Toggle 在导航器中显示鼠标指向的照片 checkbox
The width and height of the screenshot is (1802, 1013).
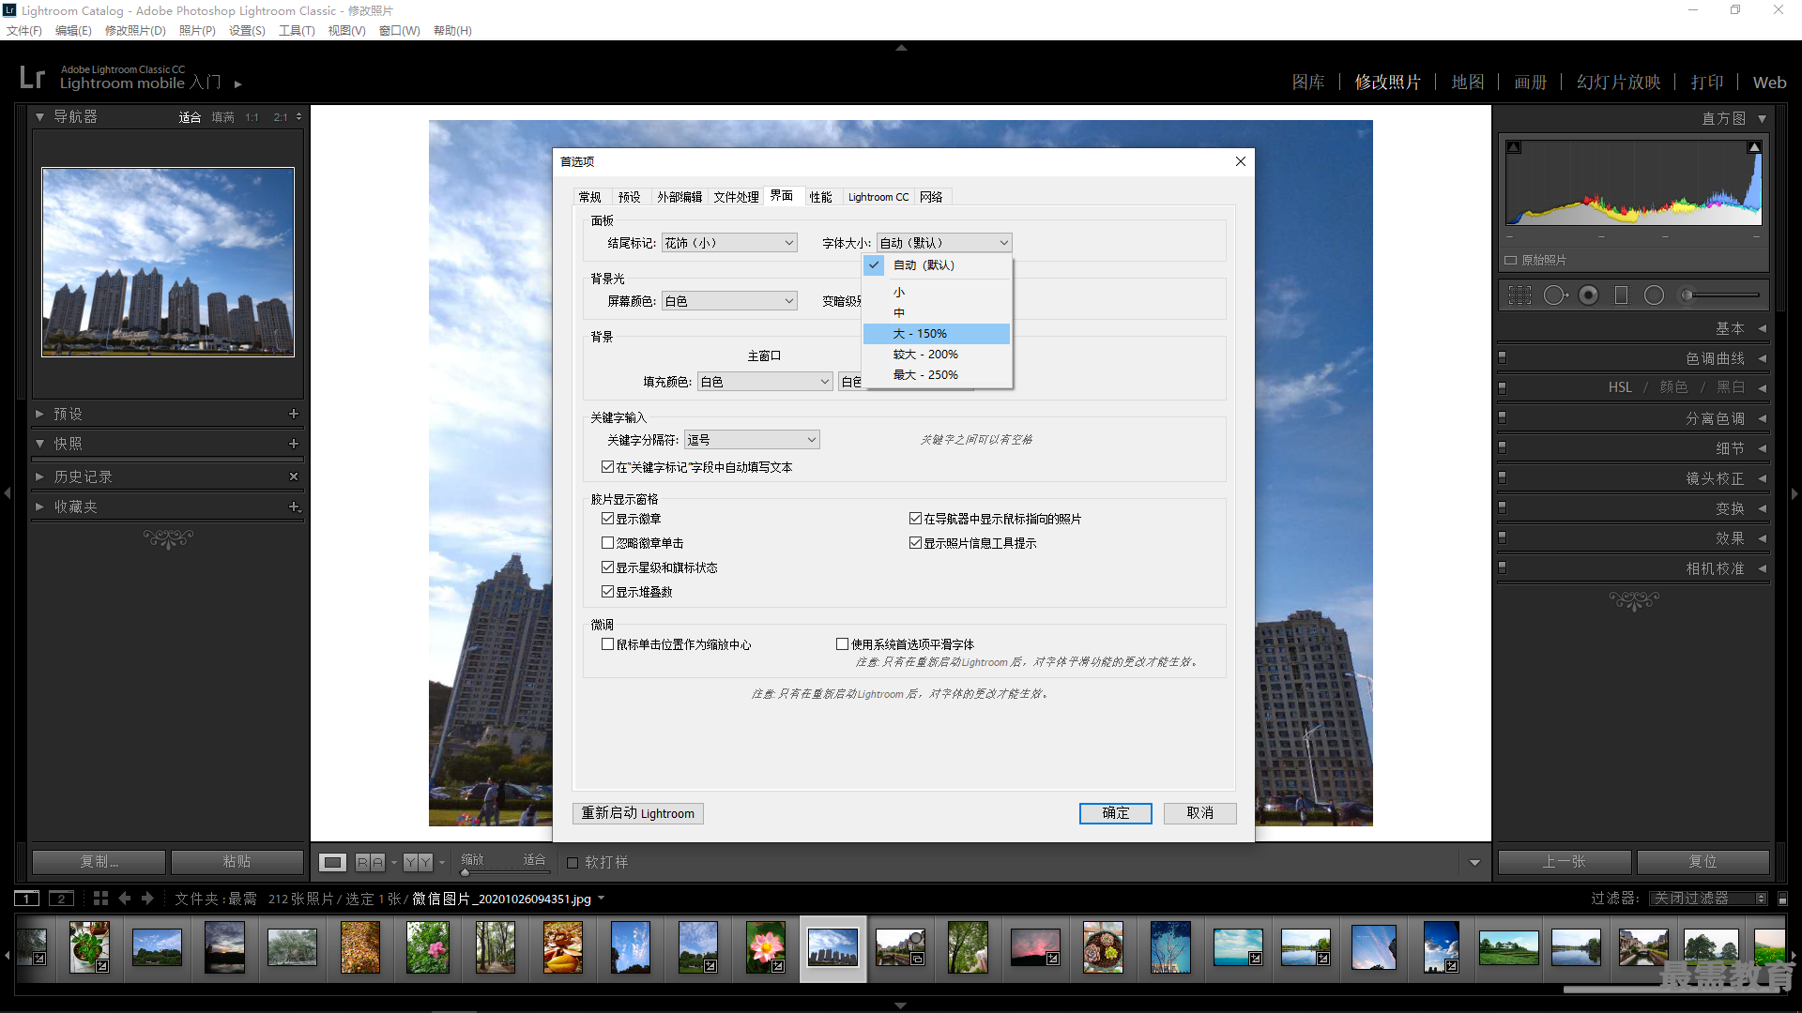point(915,518)
